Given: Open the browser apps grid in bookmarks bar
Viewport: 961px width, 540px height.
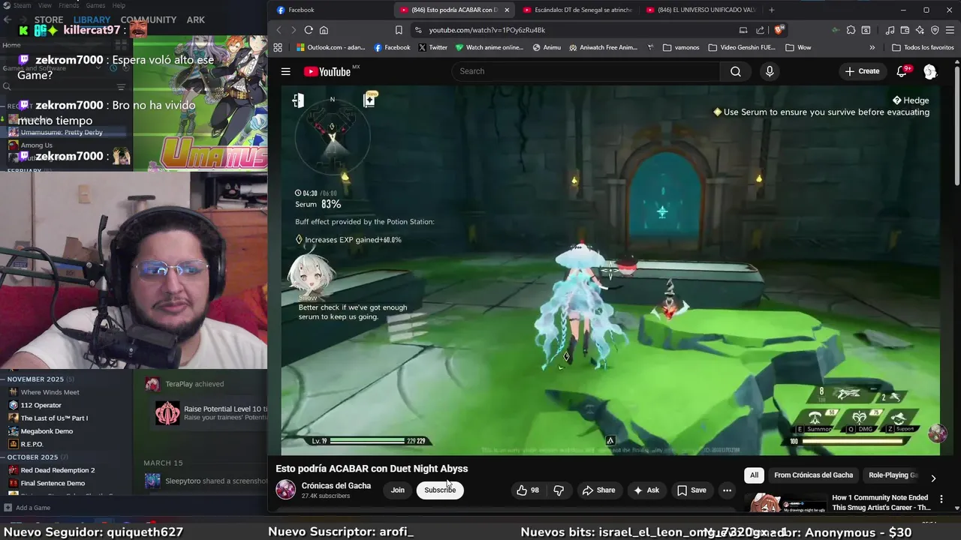Looking at the screenshot, I should (x=278, y=47).
